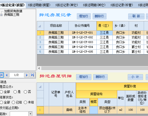The height and width of the screenshot is (116, 148).
Task: Click 协议书编号 column header
Action: coord(82,26)
